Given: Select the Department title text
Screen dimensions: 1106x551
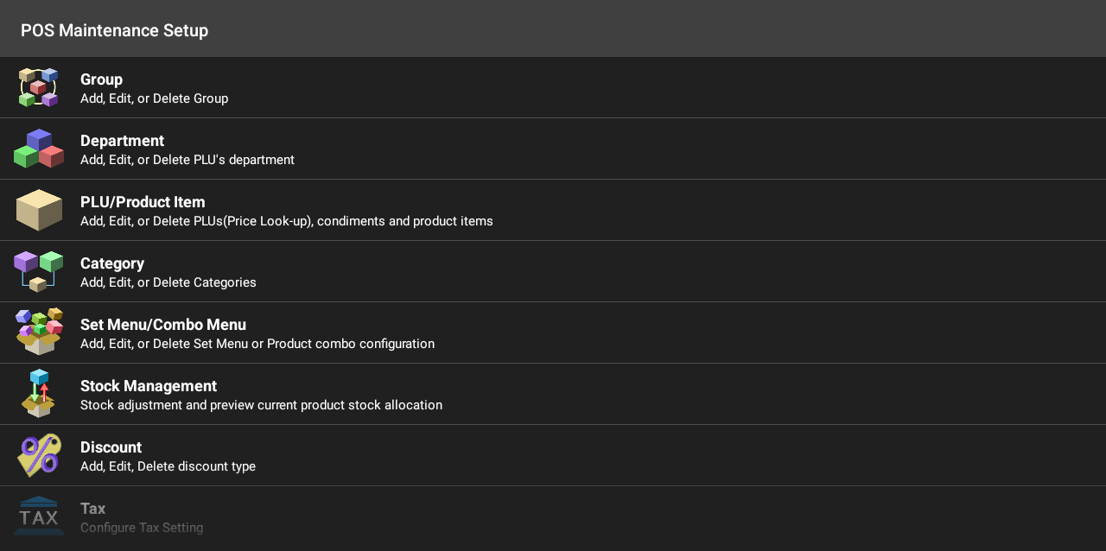Looking at the screenshot, I should point(122,141).
